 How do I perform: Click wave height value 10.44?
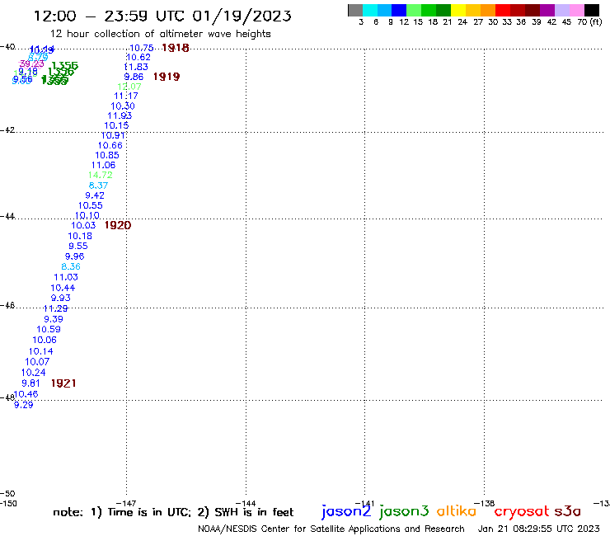[x=63, y=288]
